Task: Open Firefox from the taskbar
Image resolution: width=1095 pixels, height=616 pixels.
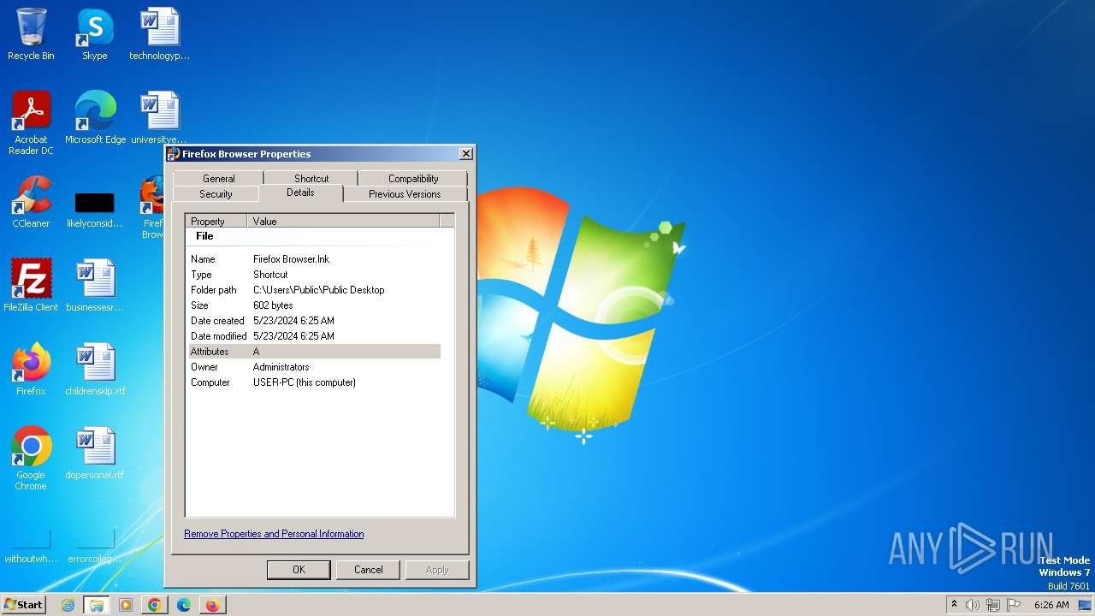Action: pos(212,605)
